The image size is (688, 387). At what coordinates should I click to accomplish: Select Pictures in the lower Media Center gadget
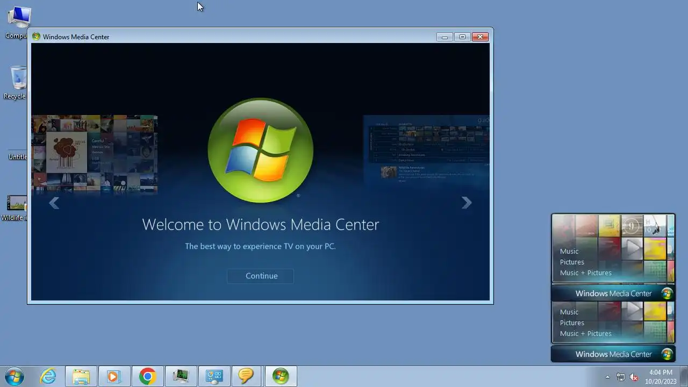pos(572,322)
